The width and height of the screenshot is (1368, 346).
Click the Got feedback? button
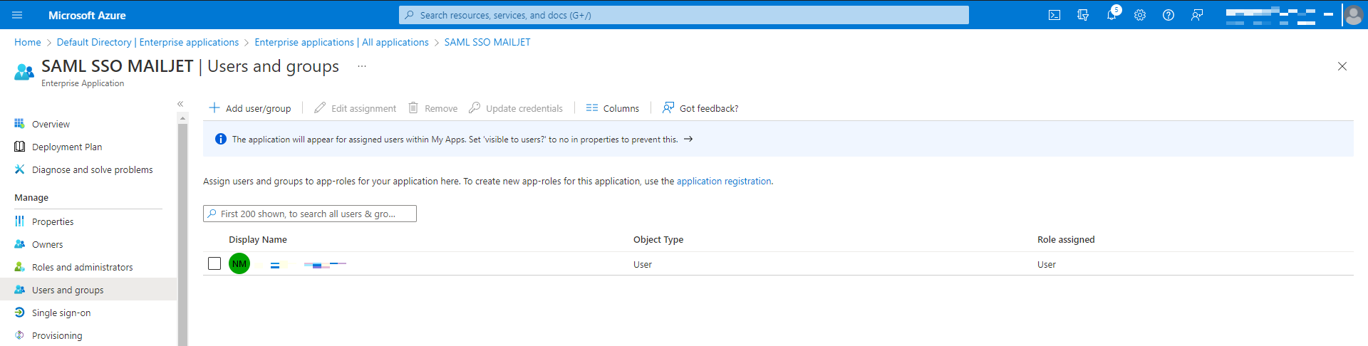pyautogui.click(x=700, y=108)
